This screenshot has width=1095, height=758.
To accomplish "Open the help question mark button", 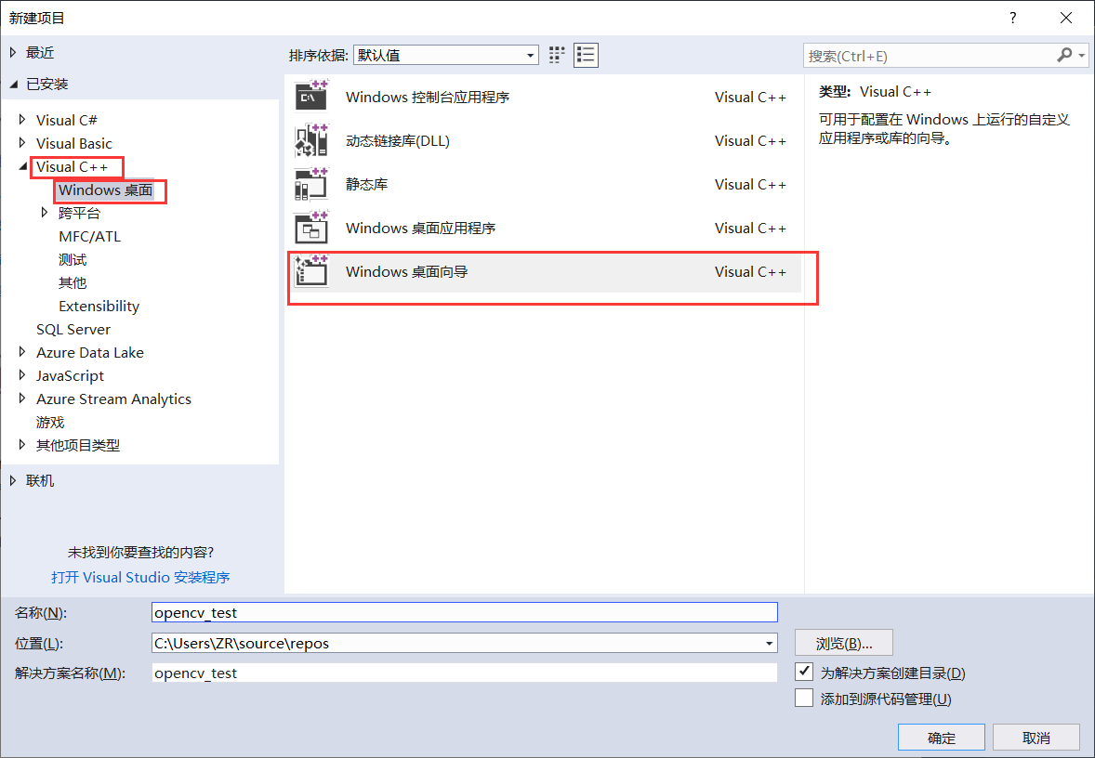I will pos(1012,18).
